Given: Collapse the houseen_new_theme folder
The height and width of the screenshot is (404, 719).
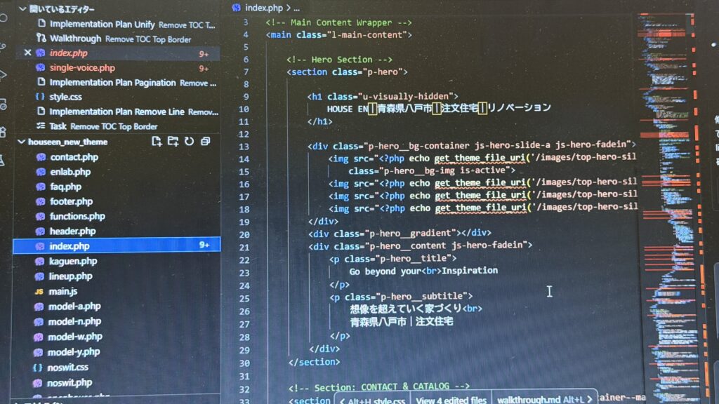Looking at the screenshot, I should pyautogui.click(x=21, y=142).
